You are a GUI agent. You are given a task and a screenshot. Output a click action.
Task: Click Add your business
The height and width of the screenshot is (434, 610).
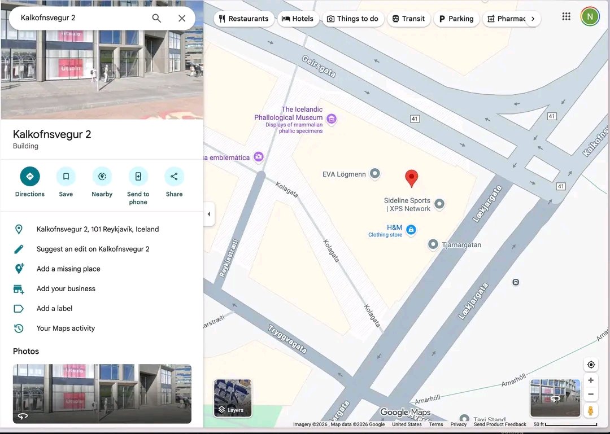[66, 288]
